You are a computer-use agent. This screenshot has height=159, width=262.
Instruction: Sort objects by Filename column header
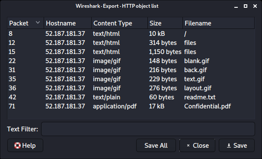pos(219,23)
